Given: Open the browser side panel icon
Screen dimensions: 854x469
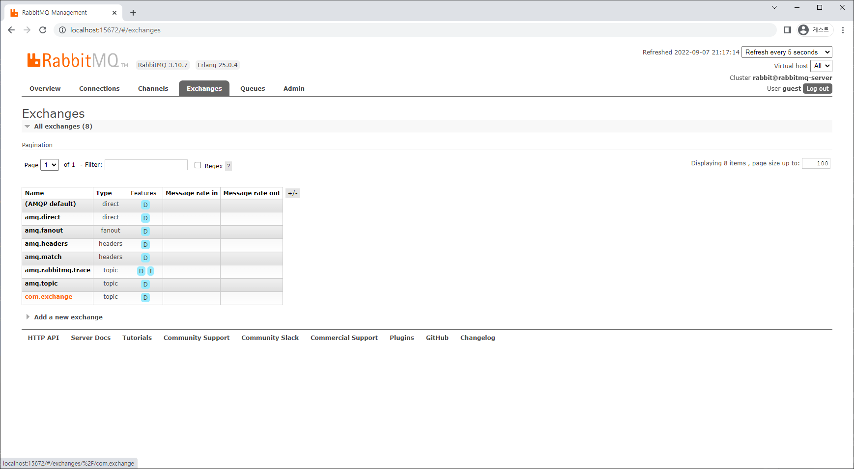Looking at the screenshot, I should [787, 30].
